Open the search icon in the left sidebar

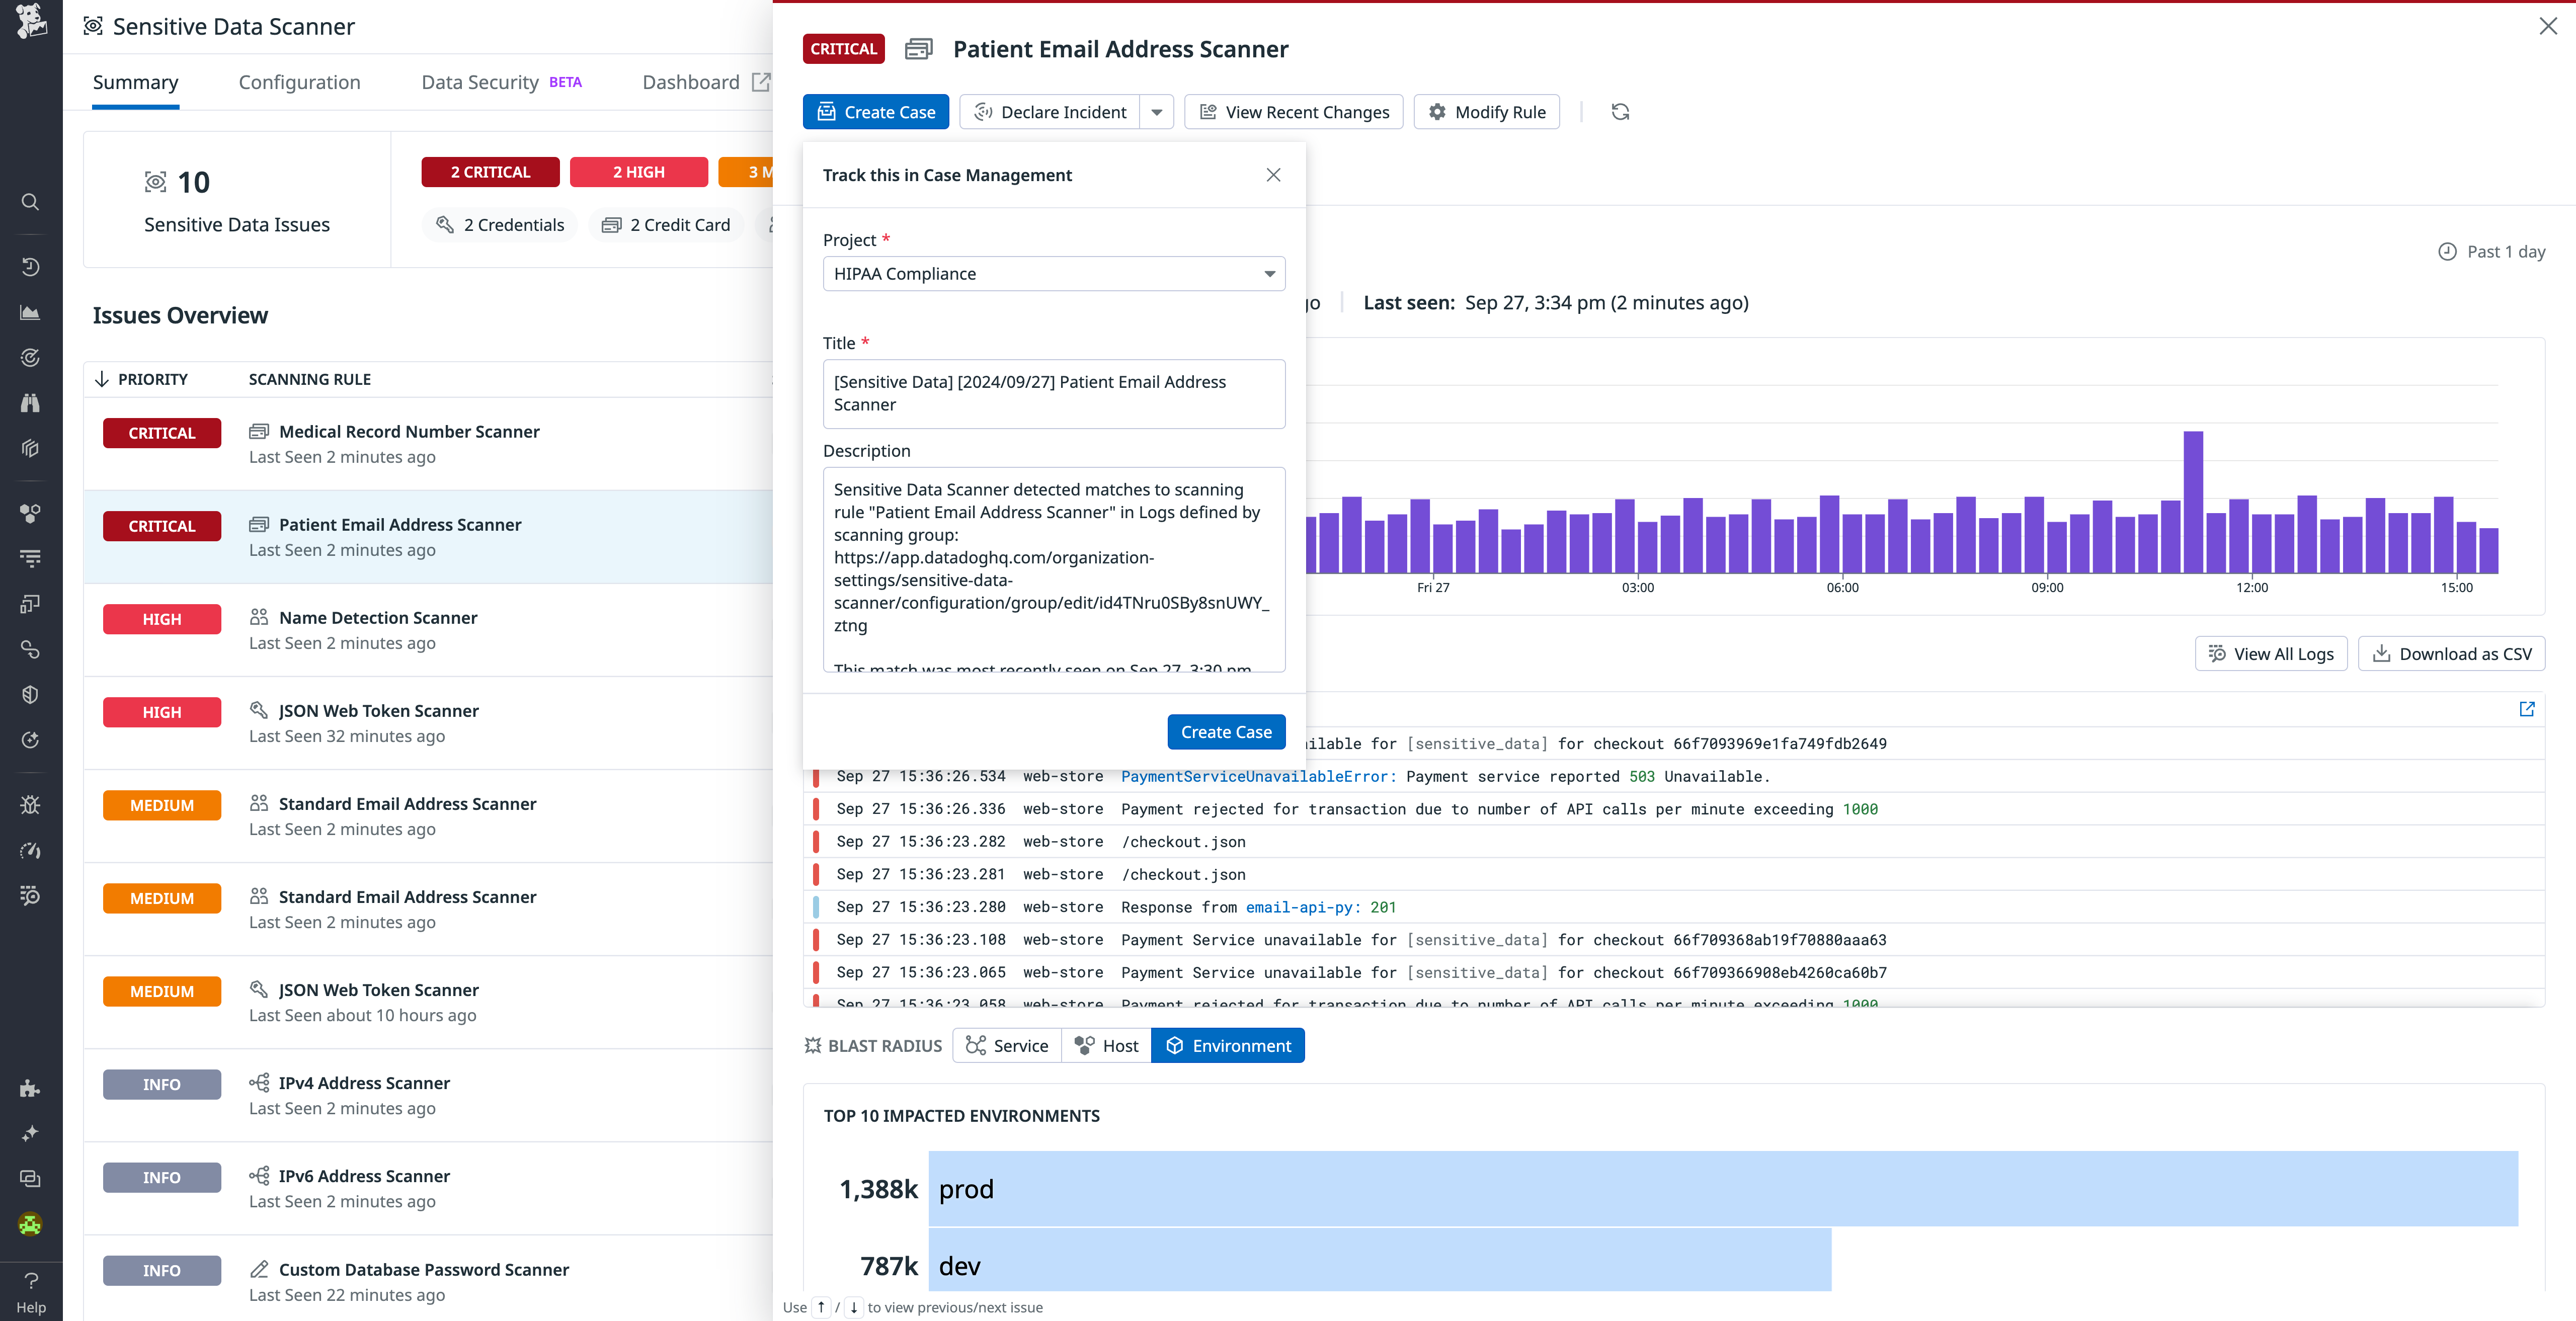[x=30, y=201]
